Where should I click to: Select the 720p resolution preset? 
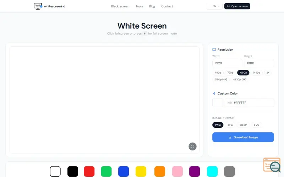[x=230, y=73]
